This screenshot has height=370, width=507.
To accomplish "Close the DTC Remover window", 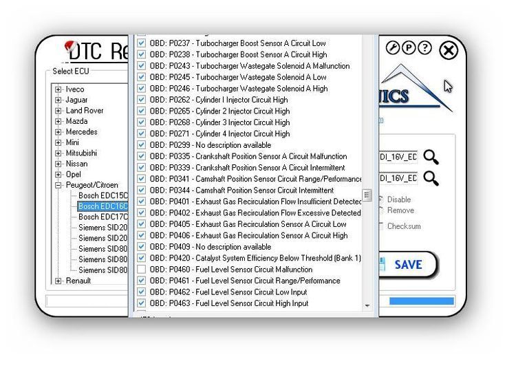I will click(449, 50).
